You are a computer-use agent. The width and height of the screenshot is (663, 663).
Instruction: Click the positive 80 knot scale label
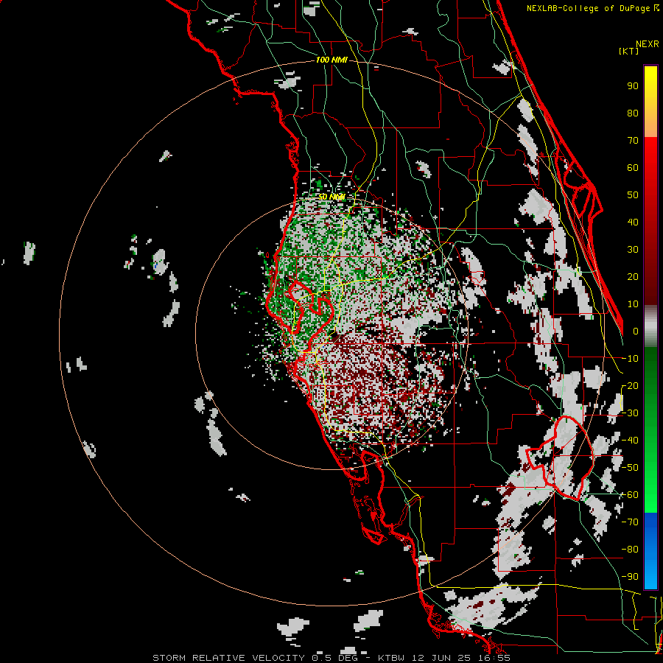pos(633,113)
